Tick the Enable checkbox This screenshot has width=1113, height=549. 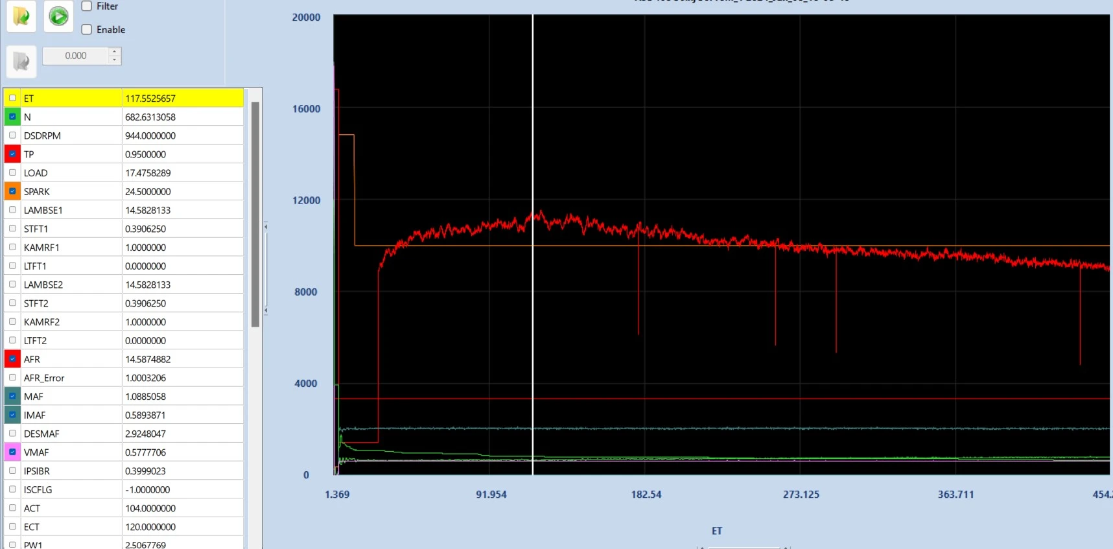tap(87, 29)
